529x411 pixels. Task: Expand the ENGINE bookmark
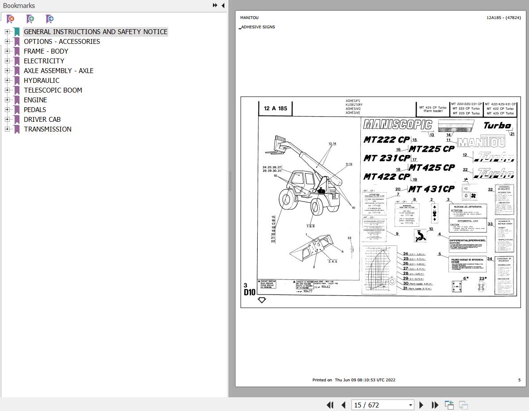(x=7, y=100)
